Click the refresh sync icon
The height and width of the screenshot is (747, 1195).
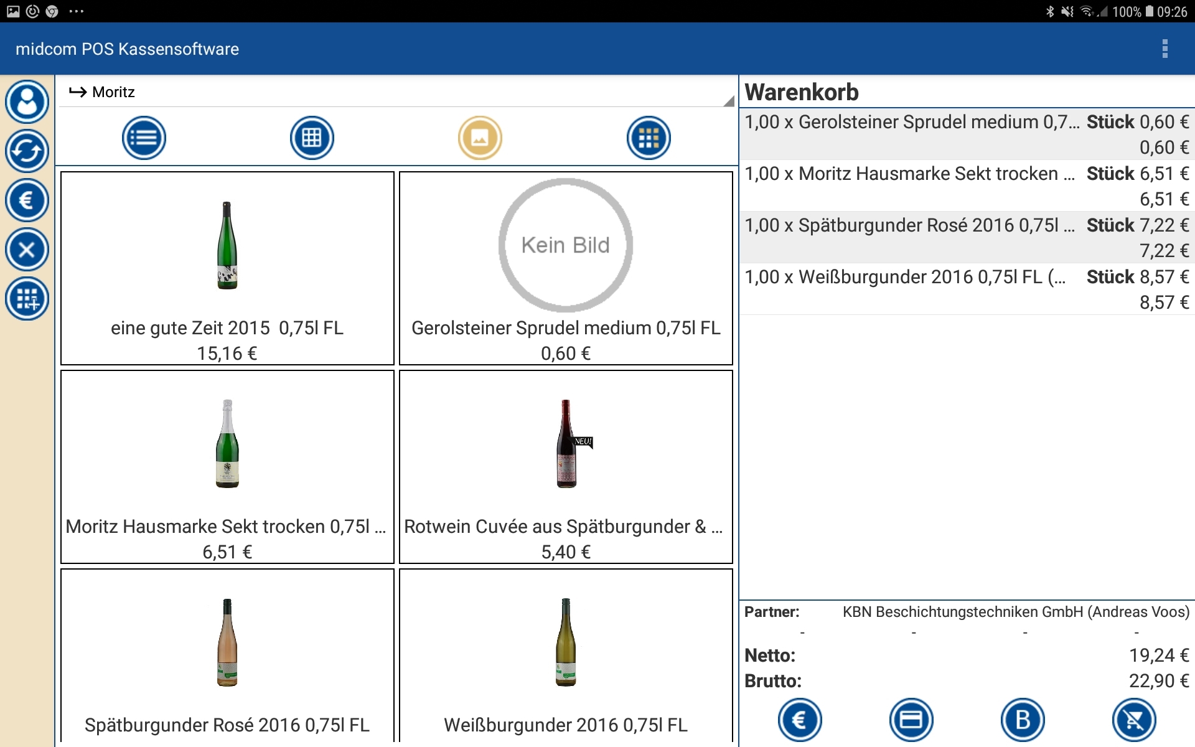[x=27, y=151]
